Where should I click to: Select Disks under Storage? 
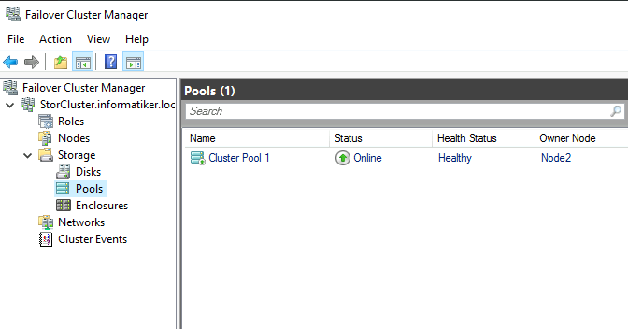[x=88, y=172]
